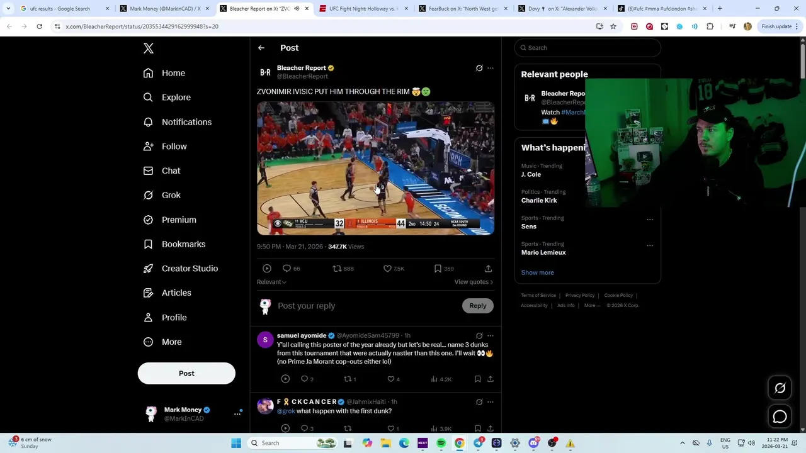Repost samuel ayomide's reply showing 1
Viewport: 806px width, 453px height.
point(349,379)
